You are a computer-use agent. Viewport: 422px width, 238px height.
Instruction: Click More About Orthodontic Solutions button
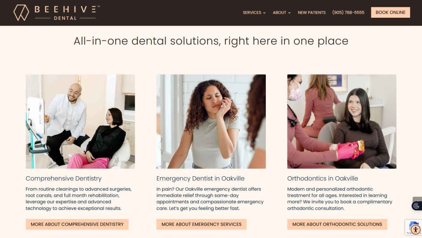337,224
